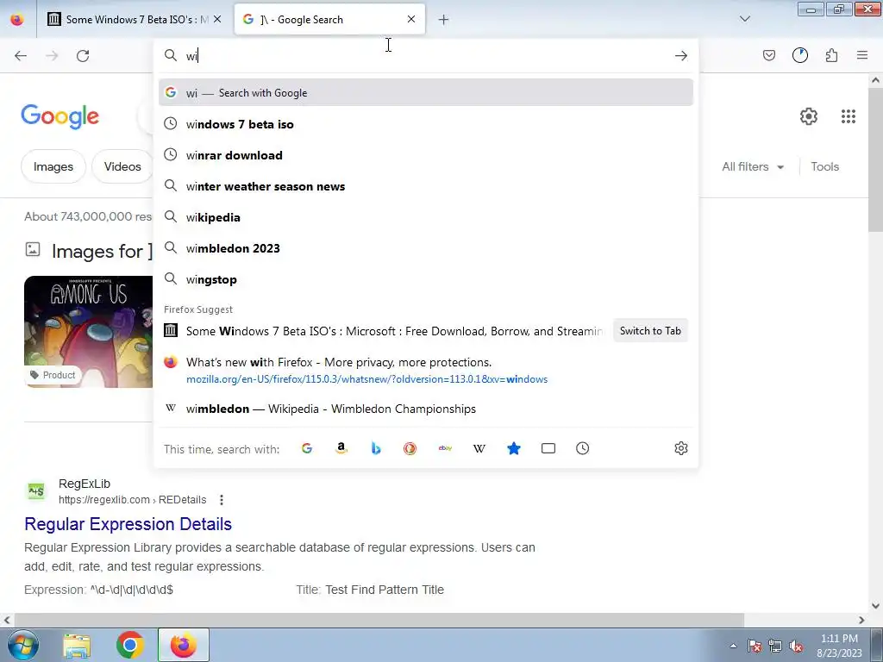883x662 pixels.
Task: Open search settings gear in dropdown
Action: click(x=681, y=448)
